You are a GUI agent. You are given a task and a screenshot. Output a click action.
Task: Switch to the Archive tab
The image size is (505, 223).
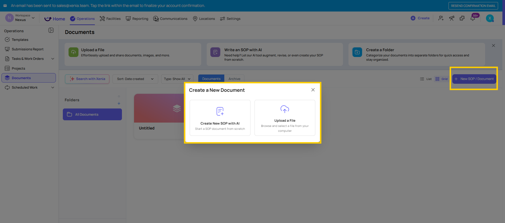(x=234, y=79)
